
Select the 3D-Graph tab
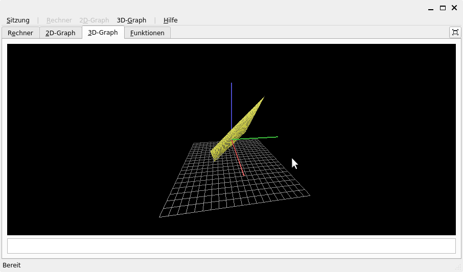pyautogui.click(x=103, y=33)
